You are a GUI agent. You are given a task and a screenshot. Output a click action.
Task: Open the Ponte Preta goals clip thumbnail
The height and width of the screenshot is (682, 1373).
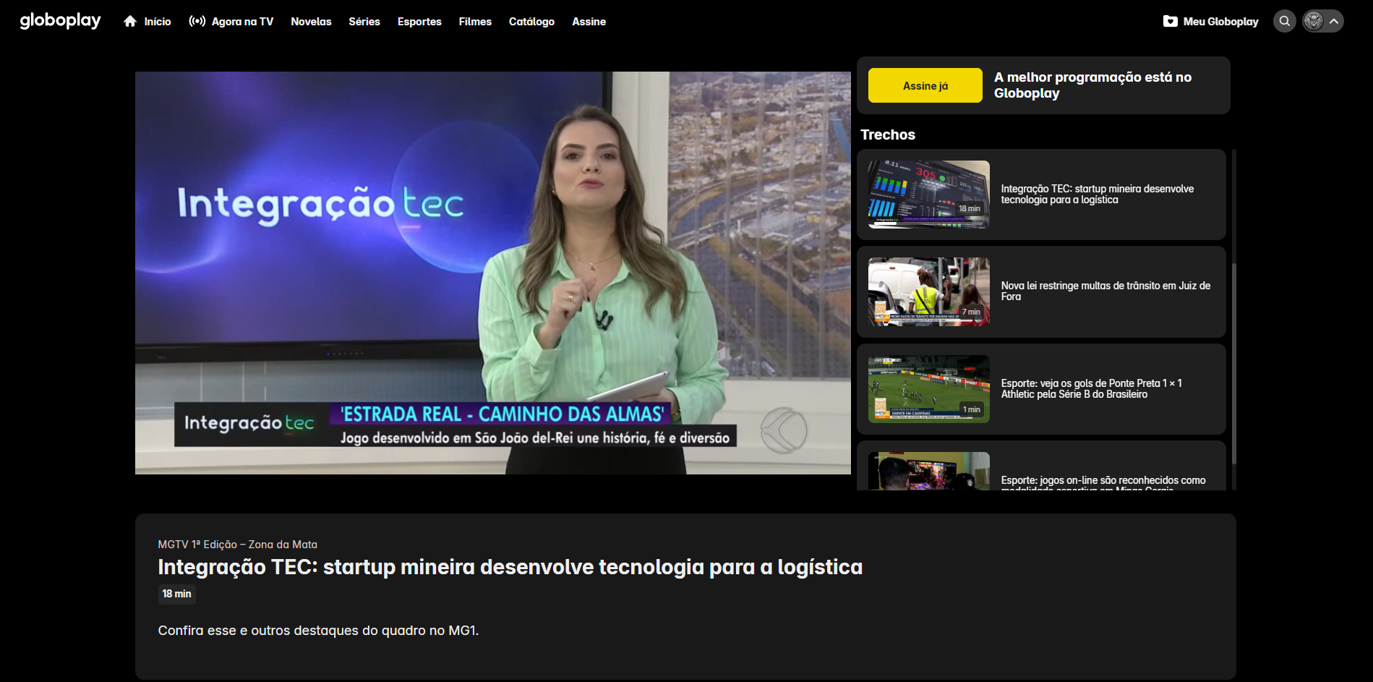pyautogui.click(x=929, y=389)
